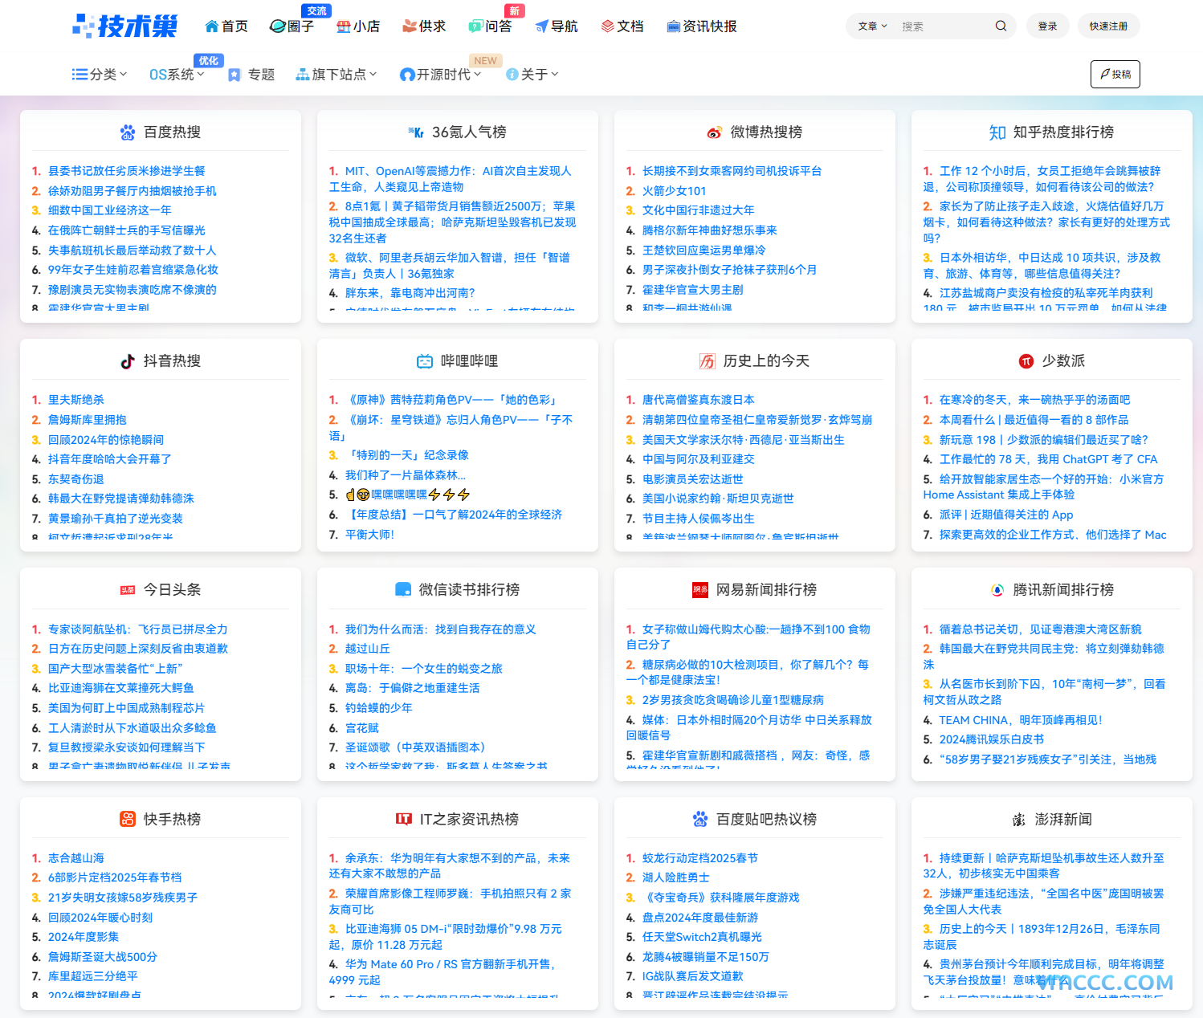The height and width of the screenshot is (1018, 1203).
Task: Click the Zhihu logo in 知乎热度排行榜 header
Action: pyautogui.click(x=997, y=132)
